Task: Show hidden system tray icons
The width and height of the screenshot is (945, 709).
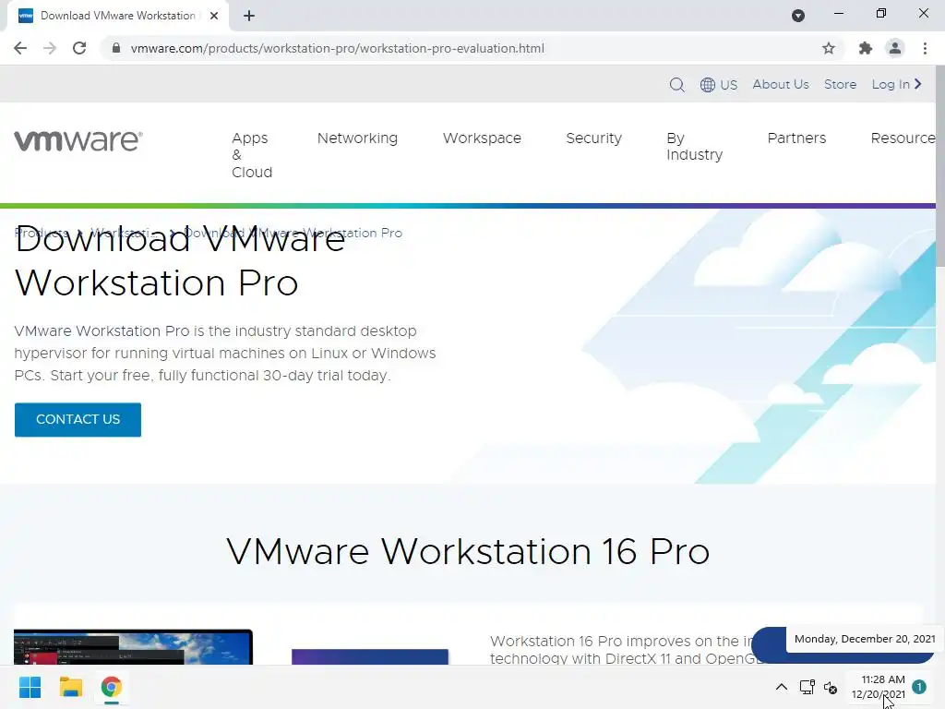Action: 781,687
